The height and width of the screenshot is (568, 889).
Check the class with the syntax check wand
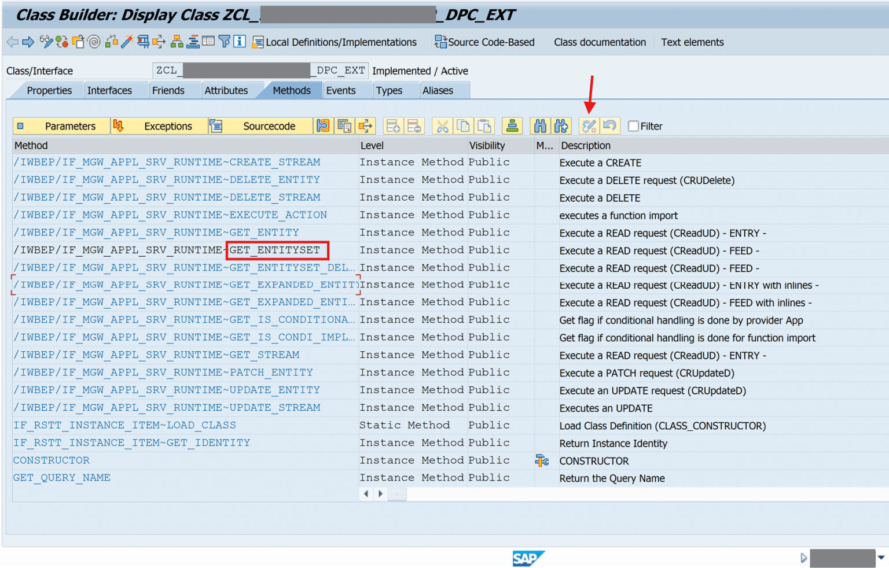point(127,42)
